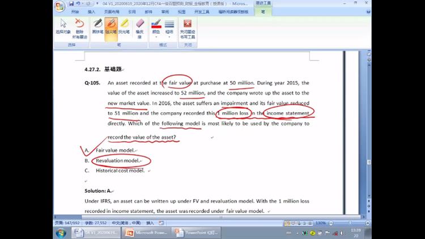Viewport: 425px width, 239px height.
Task: Select the Highlighter (荧光笔) tool
Action: 124,27
